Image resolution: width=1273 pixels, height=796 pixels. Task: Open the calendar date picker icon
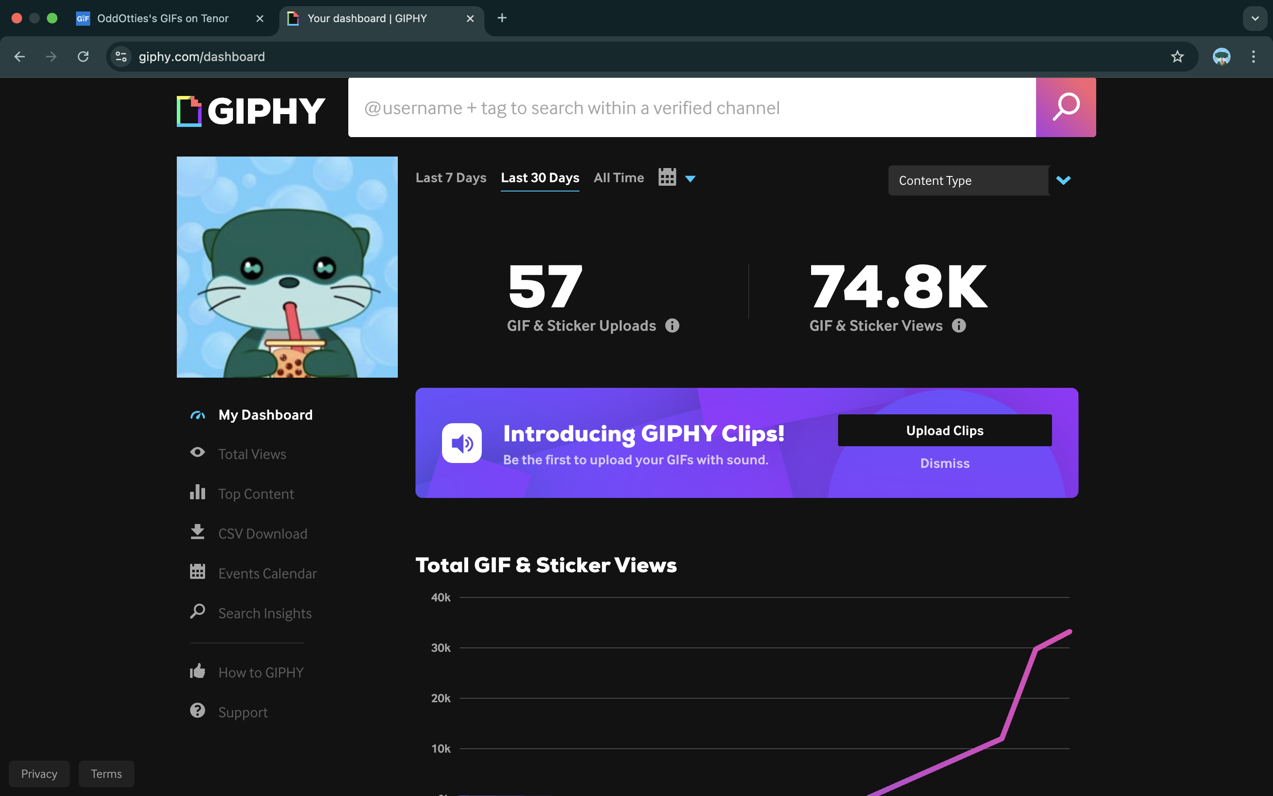(667, 177)
